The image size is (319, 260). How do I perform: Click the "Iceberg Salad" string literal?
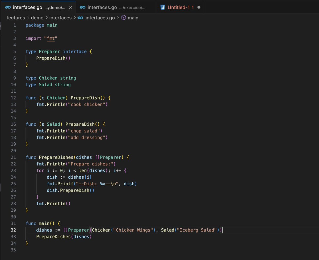point(198,230)
